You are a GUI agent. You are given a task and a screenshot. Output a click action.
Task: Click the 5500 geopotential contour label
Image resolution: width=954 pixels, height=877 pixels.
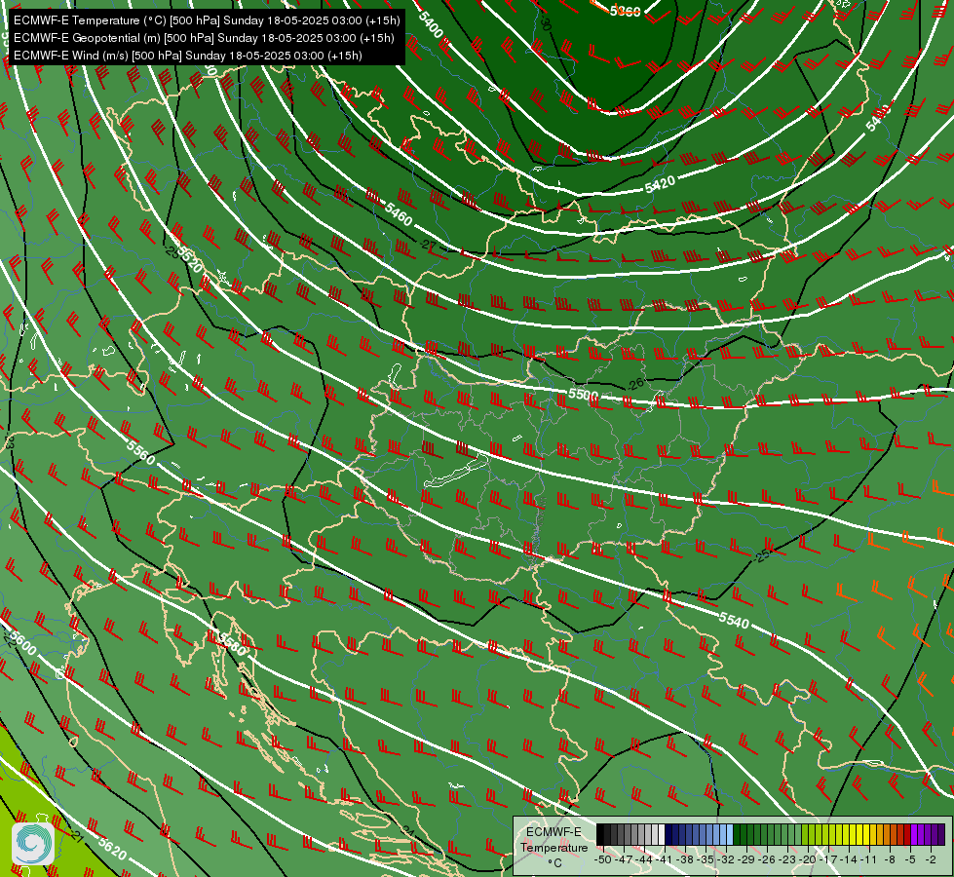[x=583, y=395]
